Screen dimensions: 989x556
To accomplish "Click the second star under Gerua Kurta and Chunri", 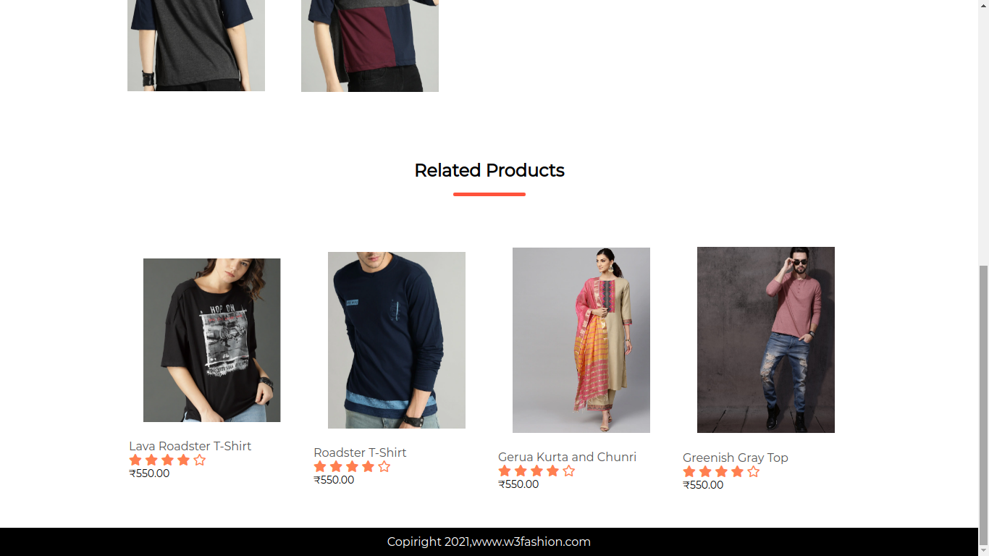I will 520,471.
